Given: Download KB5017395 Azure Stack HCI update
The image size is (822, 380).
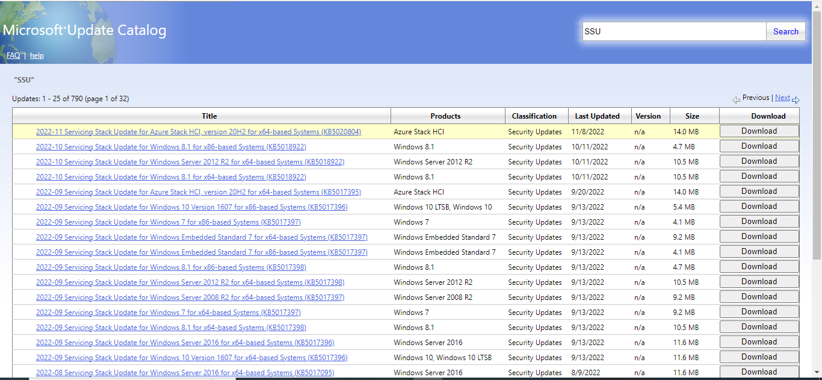Looking at the screenshot, I should (759, 192).
